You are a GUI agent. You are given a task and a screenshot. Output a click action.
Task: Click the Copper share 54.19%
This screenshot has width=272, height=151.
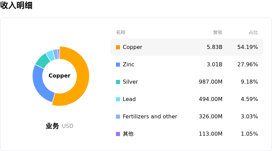[x=248, y=47]
